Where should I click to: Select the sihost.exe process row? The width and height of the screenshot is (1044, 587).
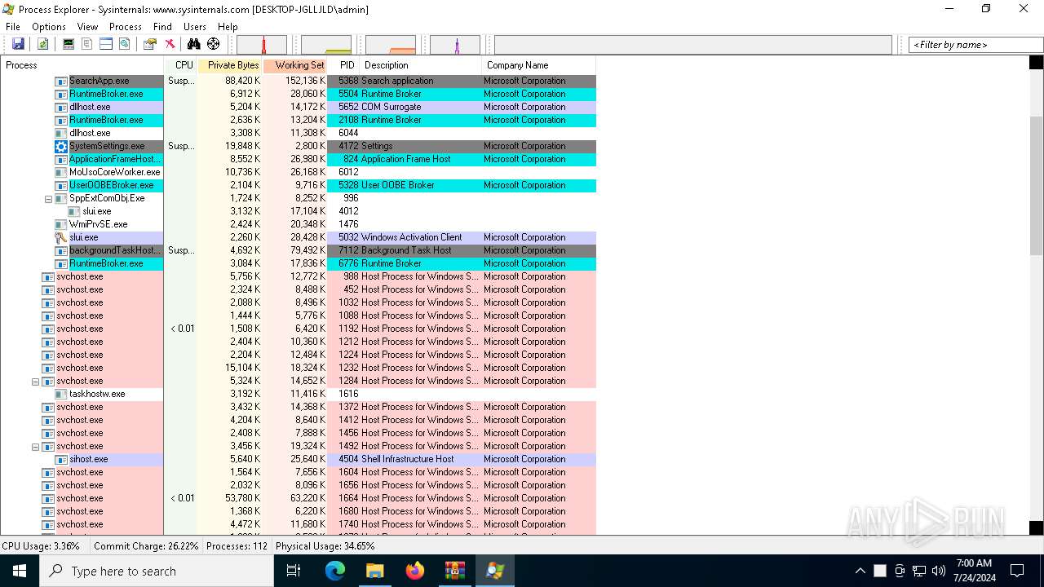coord(298,459)
